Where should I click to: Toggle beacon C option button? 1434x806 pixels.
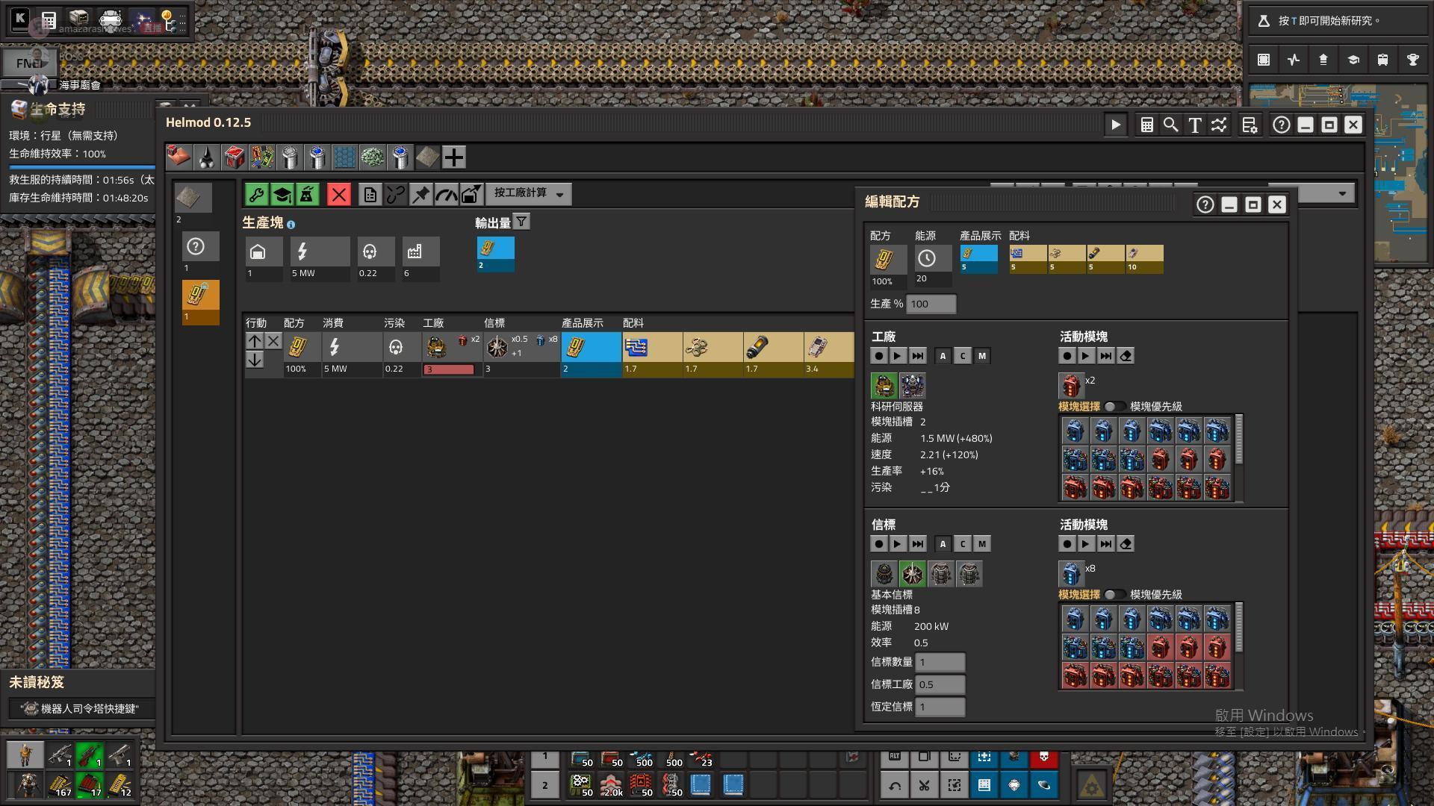pyautogui.click(x=962, y=544)
